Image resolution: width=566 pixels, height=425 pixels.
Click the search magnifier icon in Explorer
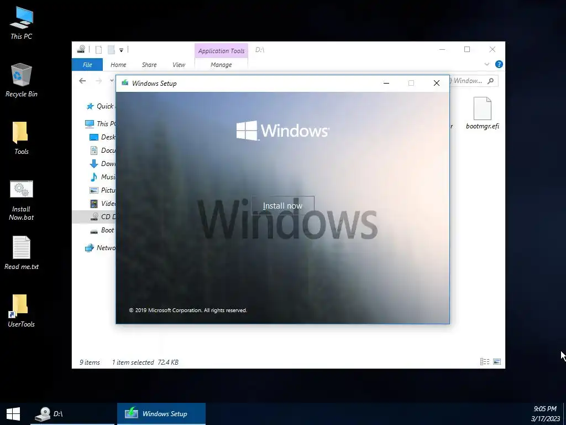click(x=490, y=81)
